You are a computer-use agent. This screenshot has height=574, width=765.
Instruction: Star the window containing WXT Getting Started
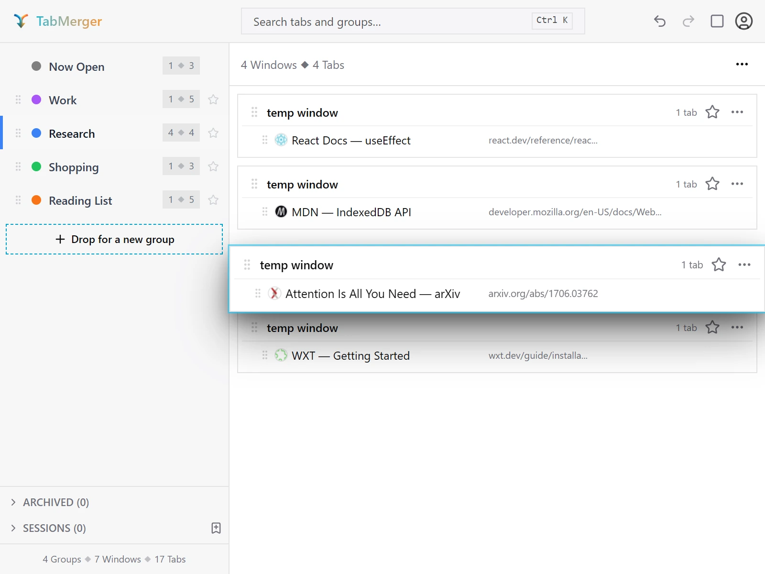(x=712, y=327)
